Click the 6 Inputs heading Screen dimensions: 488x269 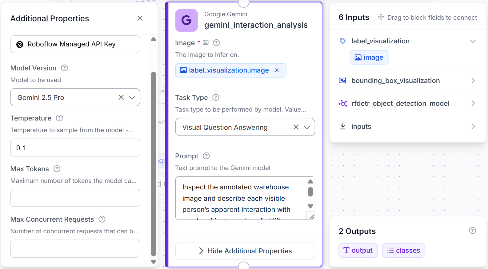point(354,17)
